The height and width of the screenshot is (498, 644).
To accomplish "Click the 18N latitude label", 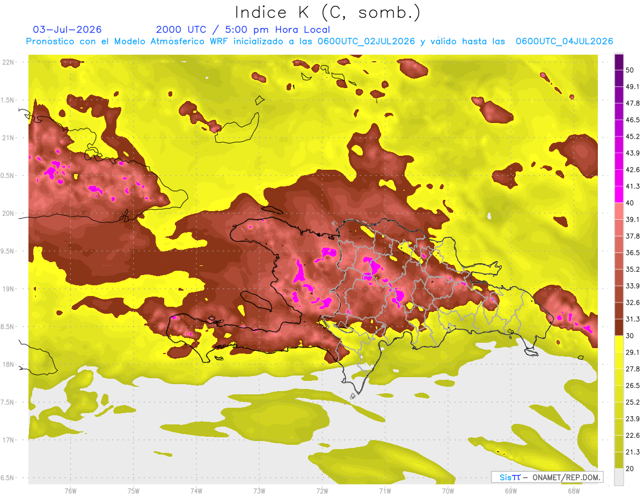I will (9, 364).
